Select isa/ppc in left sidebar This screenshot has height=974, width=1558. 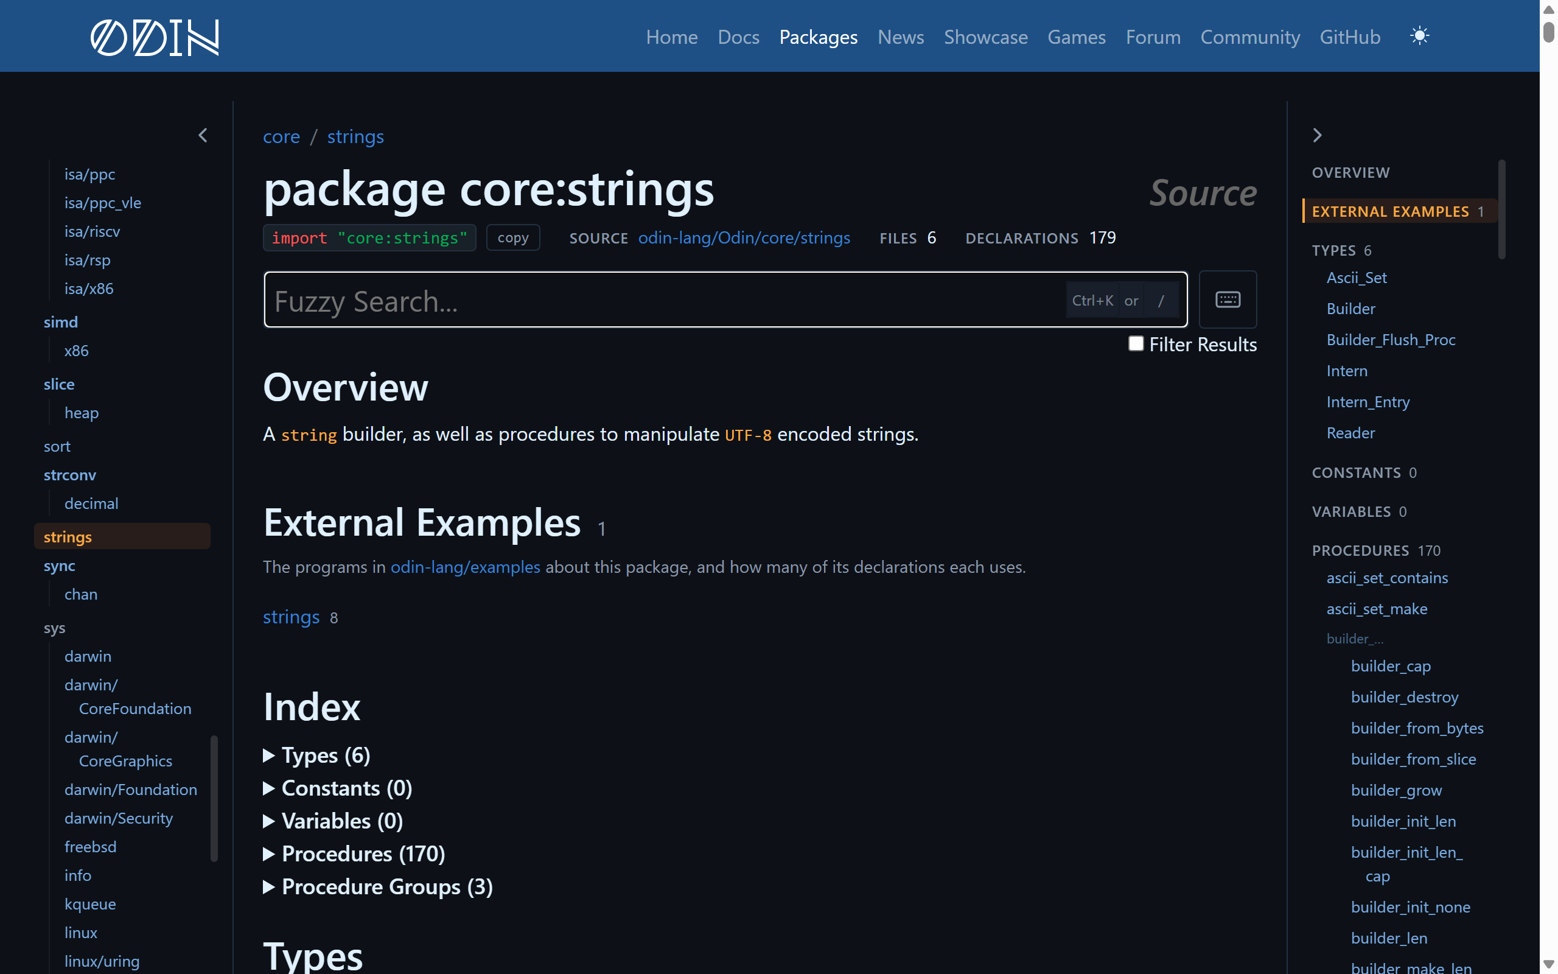pos(89,174)
